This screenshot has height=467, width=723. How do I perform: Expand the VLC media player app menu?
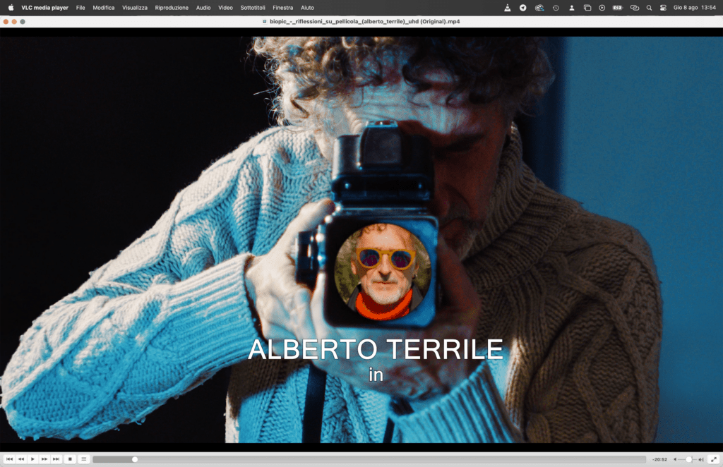44,8
